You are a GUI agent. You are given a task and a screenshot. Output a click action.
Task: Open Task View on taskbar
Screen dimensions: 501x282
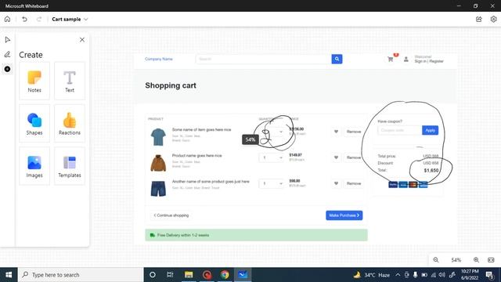point(170,275)
